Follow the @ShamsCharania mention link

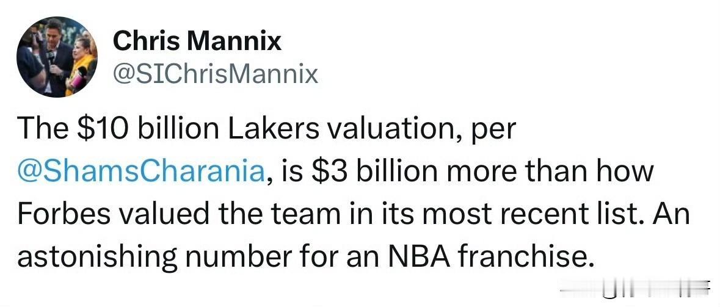tap(140, 172)
